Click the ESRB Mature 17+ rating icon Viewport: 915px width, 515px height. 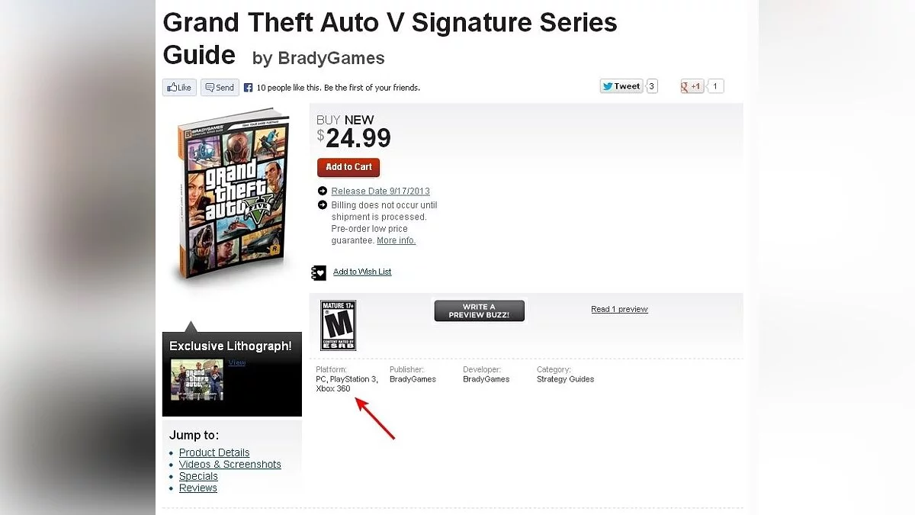338,325
